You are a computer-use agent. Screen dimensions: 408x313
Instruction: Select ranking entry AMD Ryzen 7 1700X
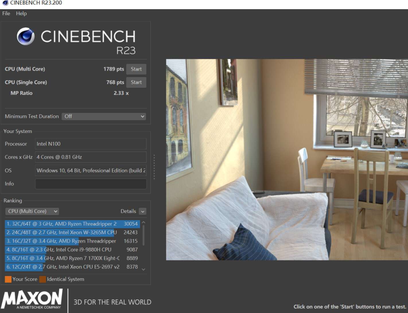pos(72,258)
